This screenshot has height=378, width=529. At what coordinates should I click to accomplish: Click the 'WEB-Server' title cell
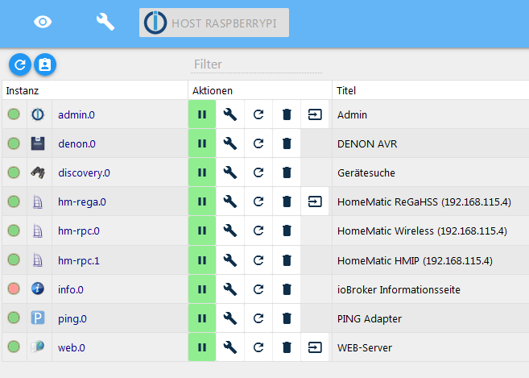pyautogui.click(x=431, y=347)
